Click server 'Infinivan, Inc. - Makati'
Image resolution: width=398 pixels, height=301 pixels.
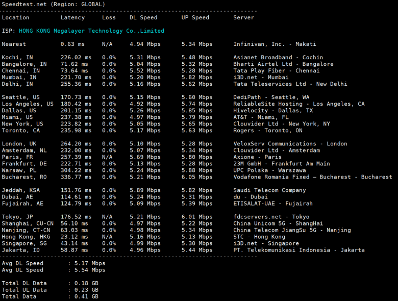[x=275, y=44]
